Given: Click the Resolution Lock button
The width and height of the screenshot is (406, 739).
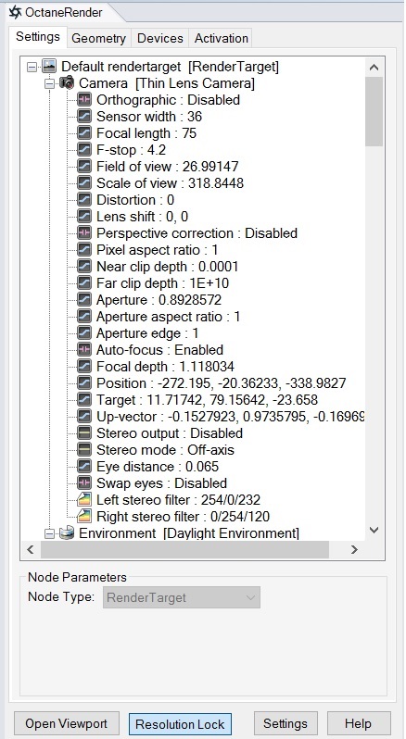Looking at the screenshot, I should coord(180,724).
